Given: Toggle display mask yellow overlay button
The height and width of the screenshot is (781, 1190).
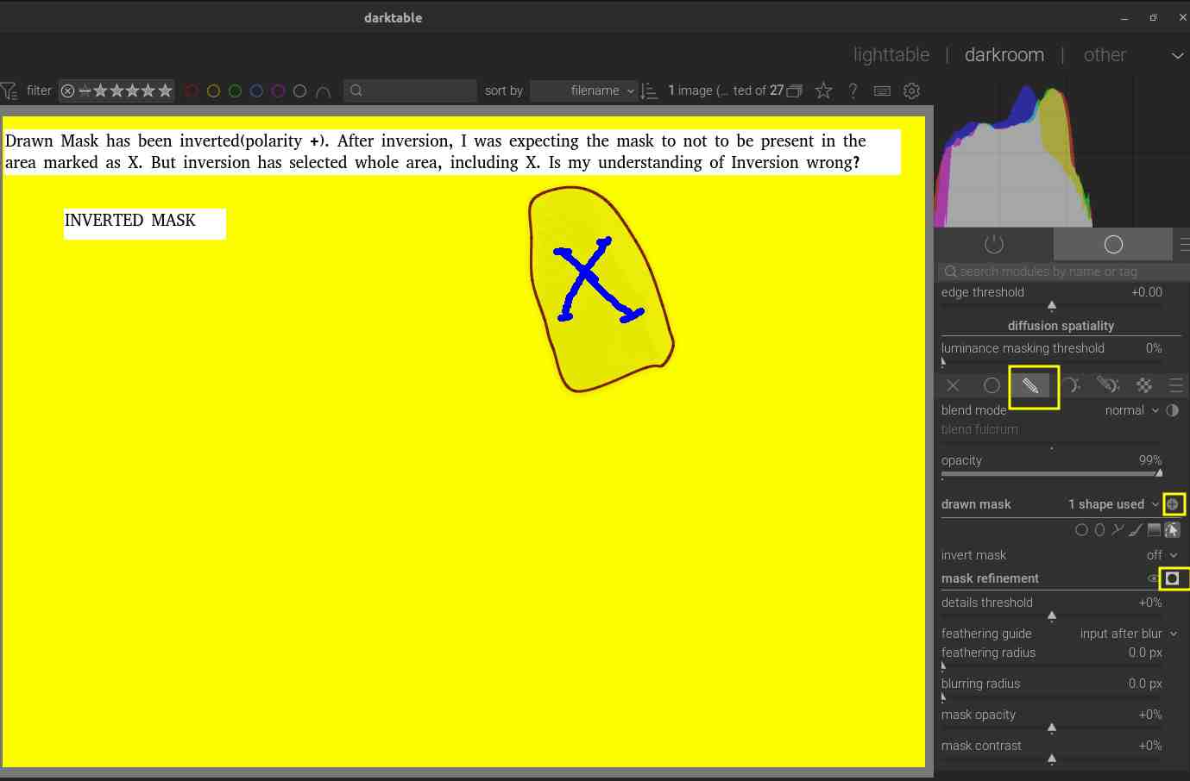Looking at the screenshot, I should pyautogui.click(x=1172, y=578).
